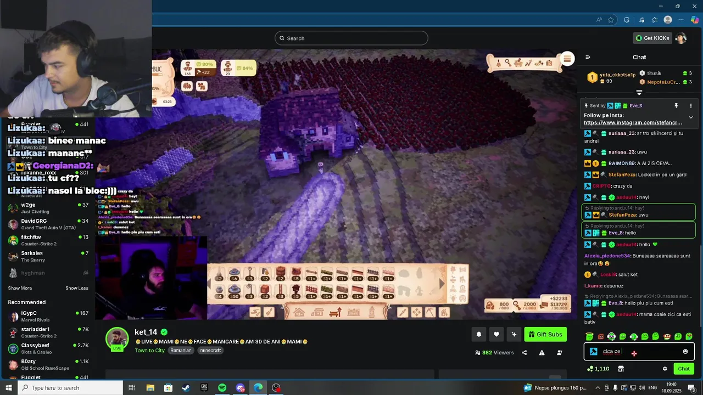The image size is (703, 395).
Task: Open the pinned message three-dot menu
Action: [x=691, y=105]
